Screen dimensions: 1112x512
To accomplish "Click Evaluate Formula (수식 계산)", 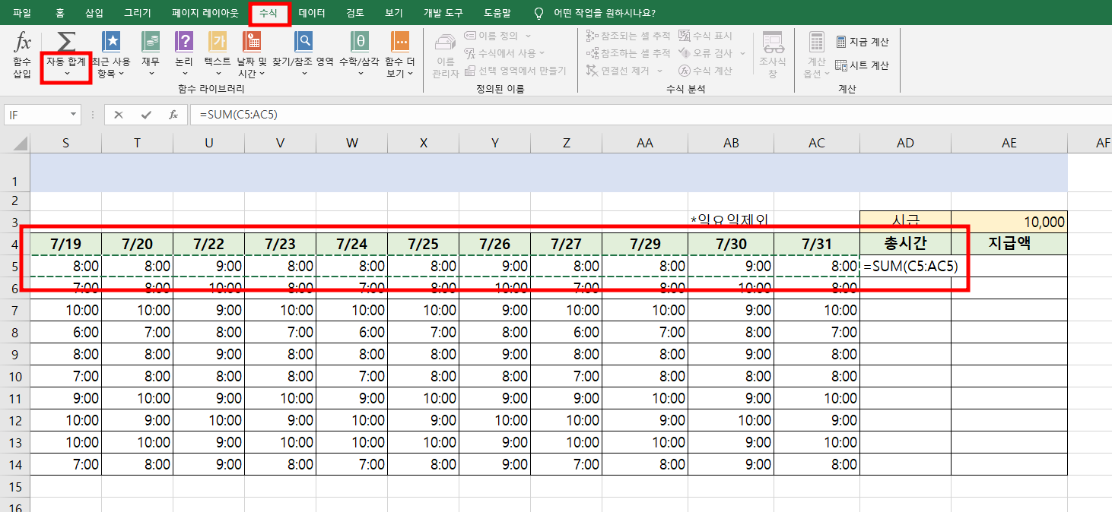I will (706, 71).
